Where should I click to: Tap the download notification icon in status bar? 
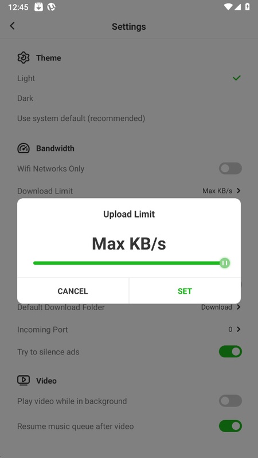38,7
